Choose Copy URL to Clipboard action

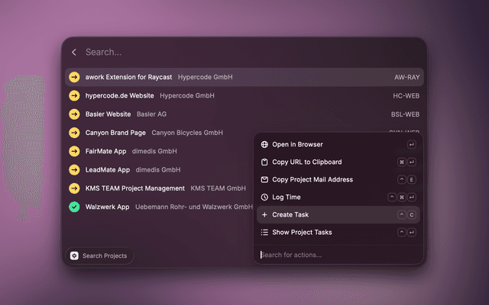tap(338, 162)
